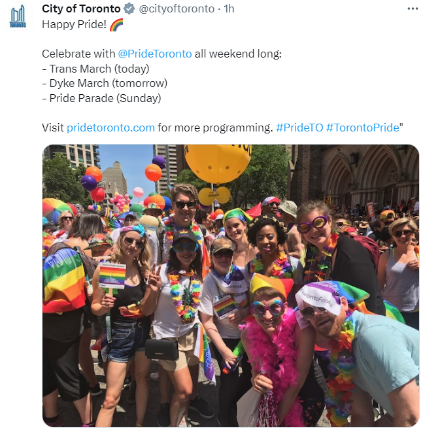Click the rainbow emoji after Happy Pride
423x431 pixels.
point(116,25)
